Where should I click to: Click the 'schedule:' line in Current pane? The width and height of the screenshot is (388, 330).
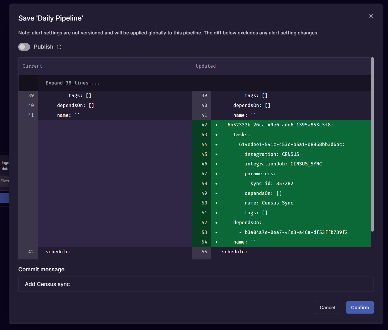tap(58, 252)
